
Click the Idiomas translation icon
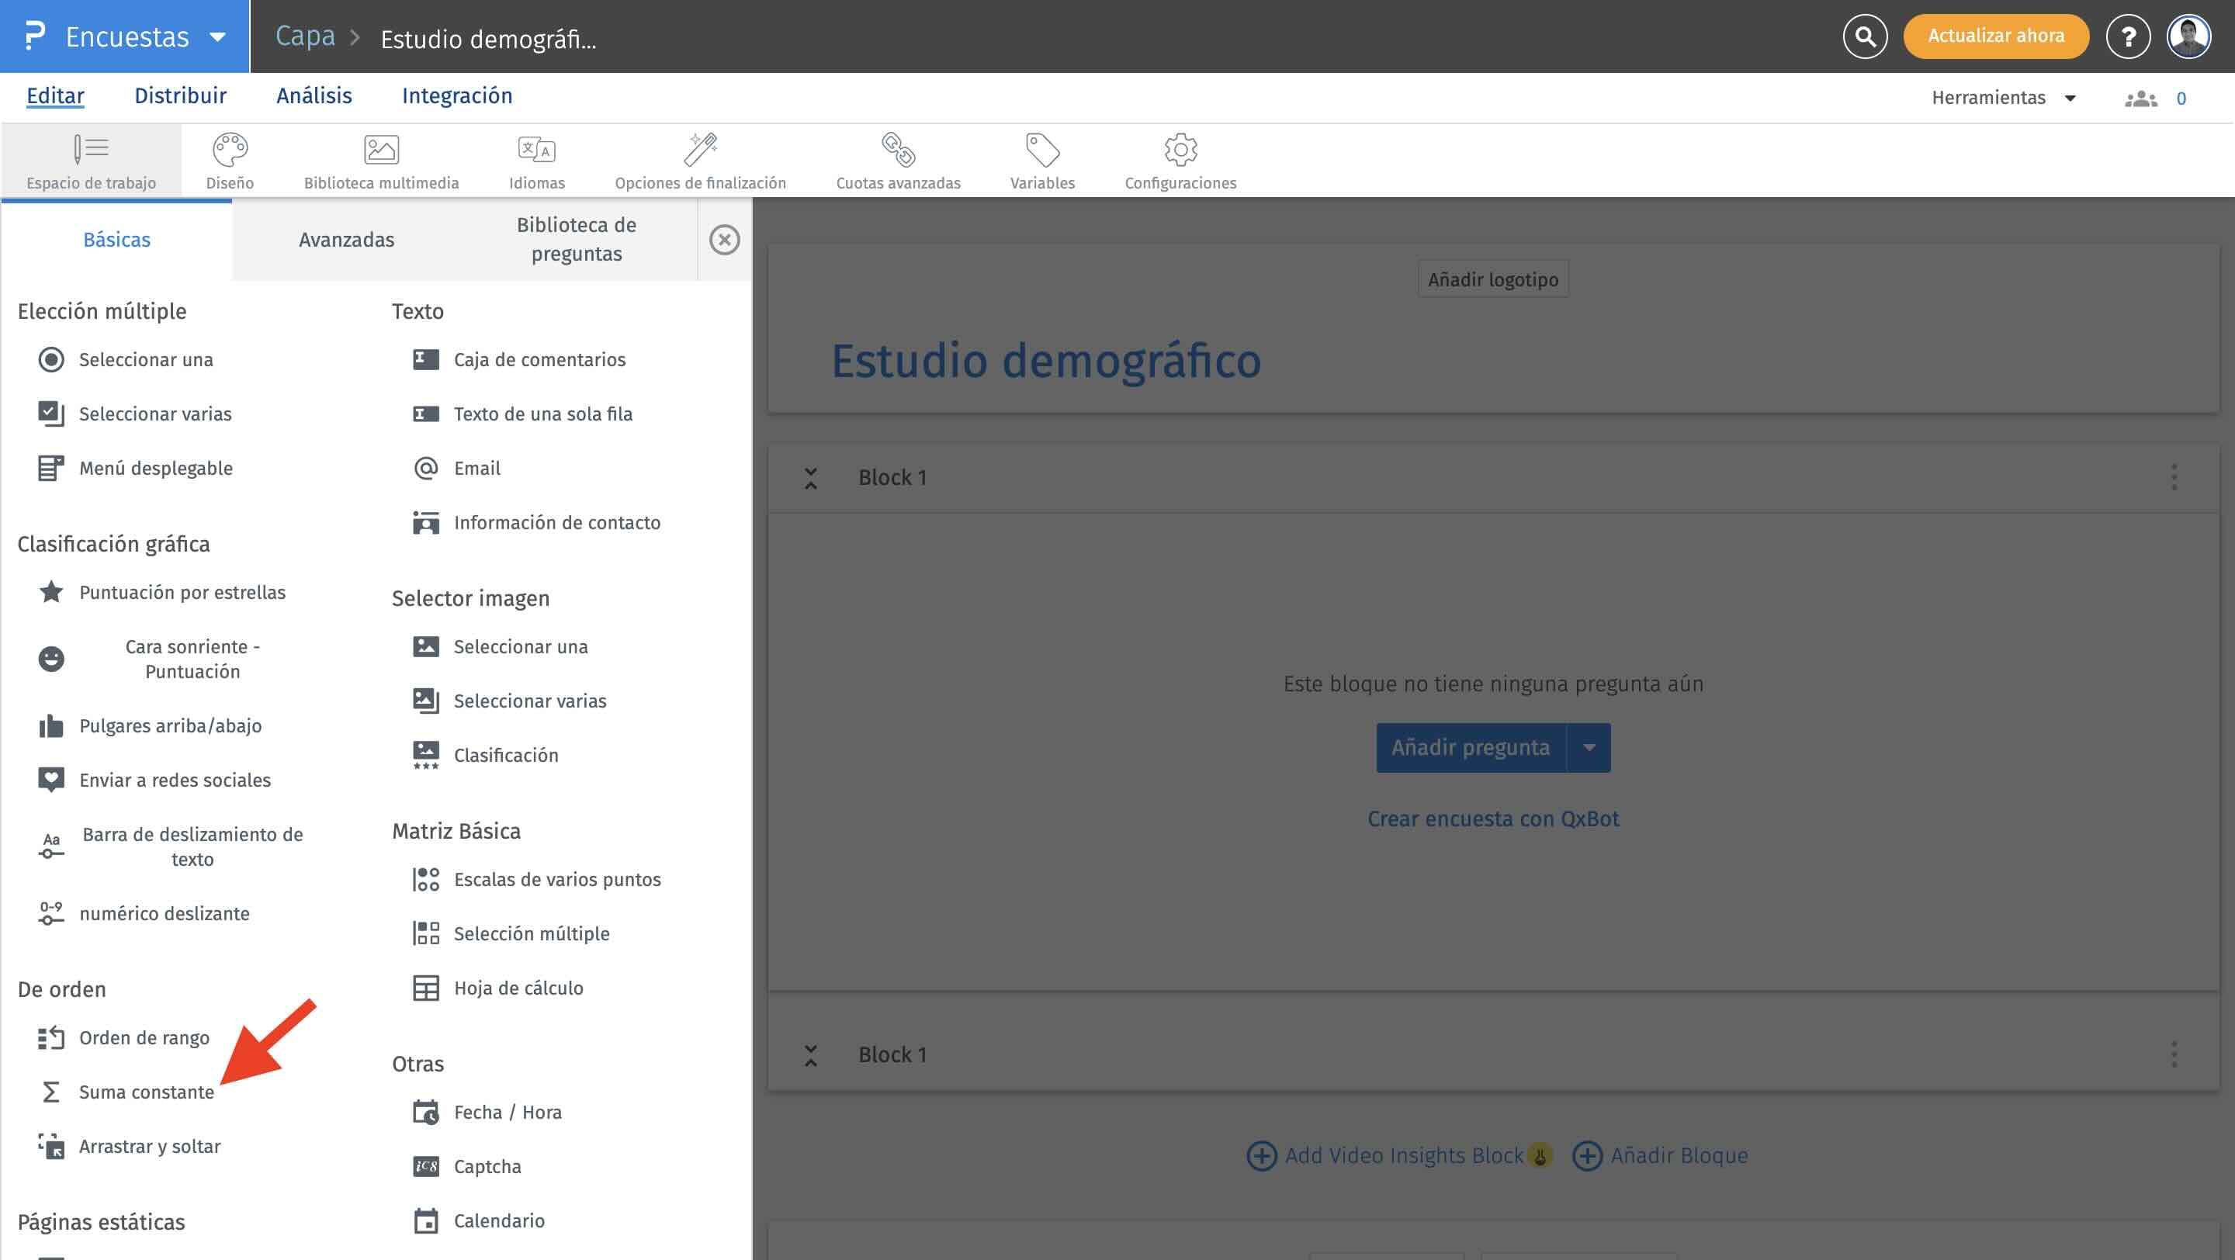coord(536,150)
